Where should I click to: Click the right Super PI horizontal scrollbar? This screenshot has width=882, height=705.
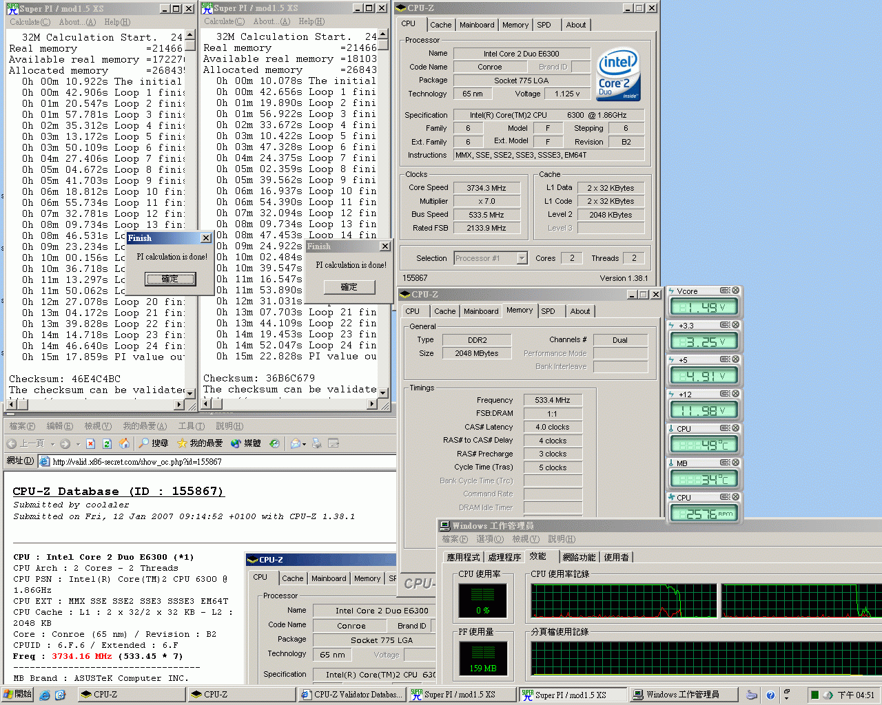click(289, 406)
